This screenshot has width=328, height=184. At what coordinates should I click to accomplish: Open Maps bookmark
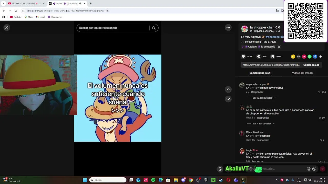click(x=29, y=17)
